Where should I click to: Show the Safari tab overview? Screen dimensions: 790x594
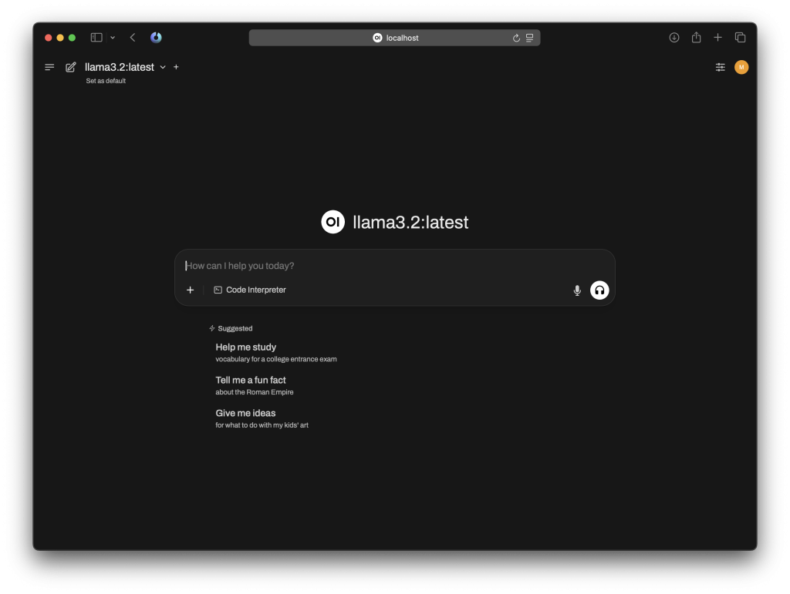pyautogui.click(x=740, y=37)
